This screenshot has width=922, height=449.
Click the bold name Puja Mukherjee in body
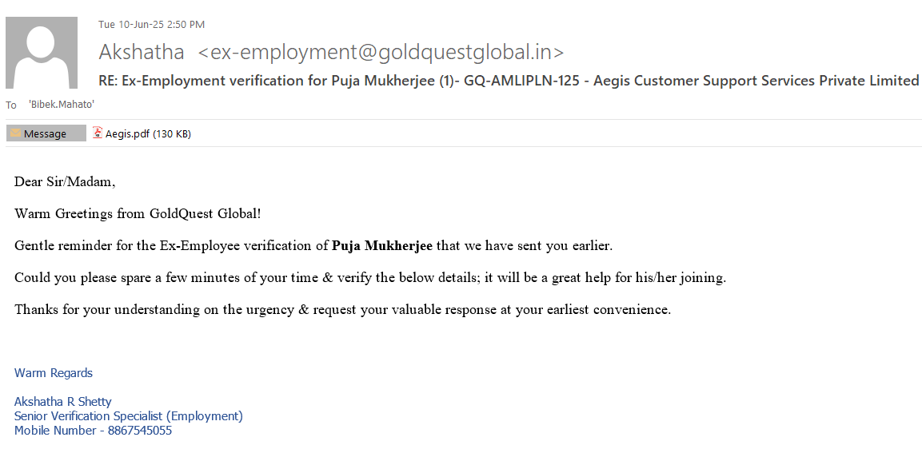click(382, 246)
